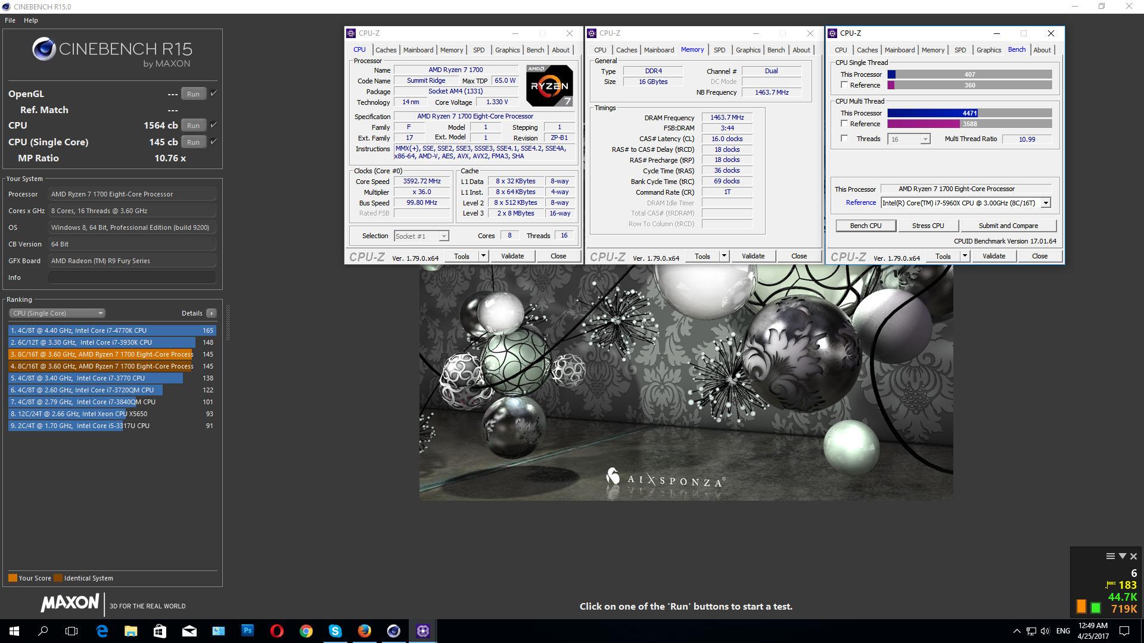Open the File menu in Cinebench

(10, 20)
